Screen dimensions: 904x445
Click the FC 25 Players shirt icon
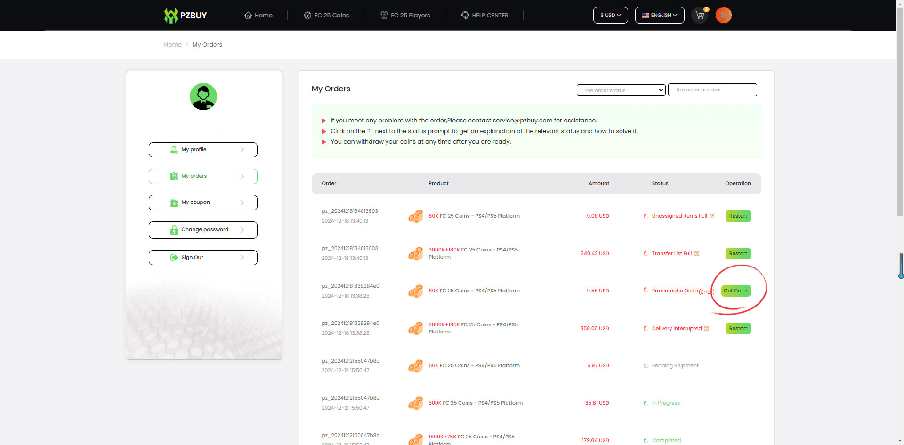pos(384,16)
